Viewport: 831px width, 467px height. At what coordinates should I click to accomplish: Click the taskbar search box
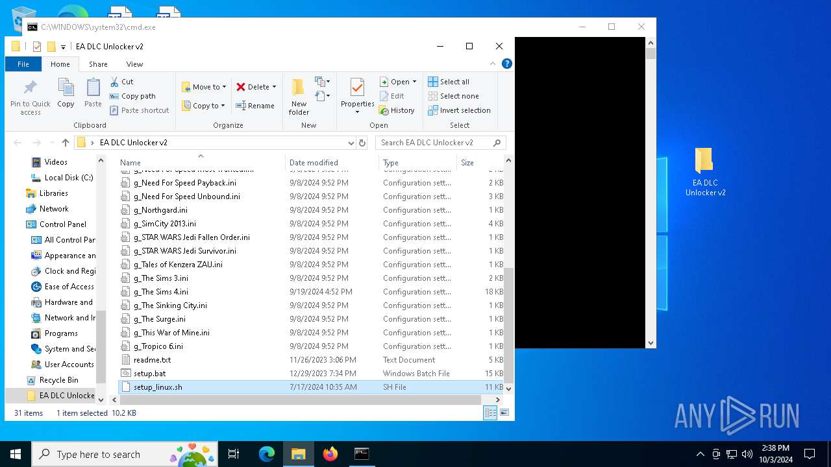pyautogui.click(x=124, y=454)
